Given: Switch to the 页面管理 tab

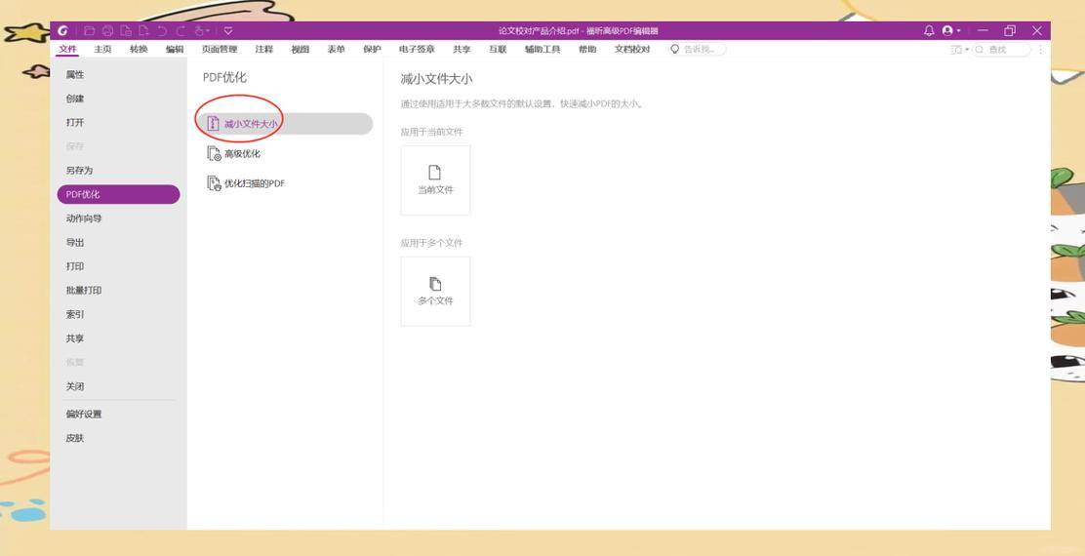Looking at the screenshot, I should click(x=220, y=49).
